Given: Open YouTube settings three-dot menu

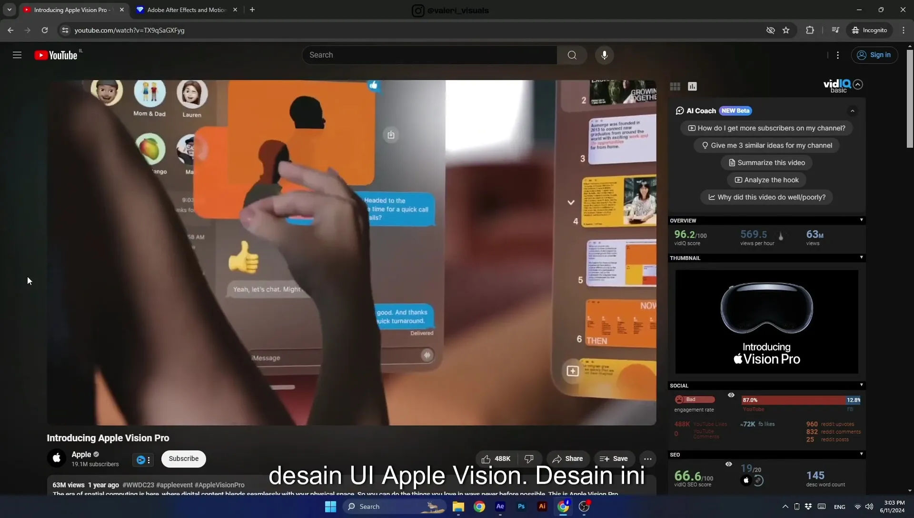Looking at the screenshot, I should tap(838, 55).
